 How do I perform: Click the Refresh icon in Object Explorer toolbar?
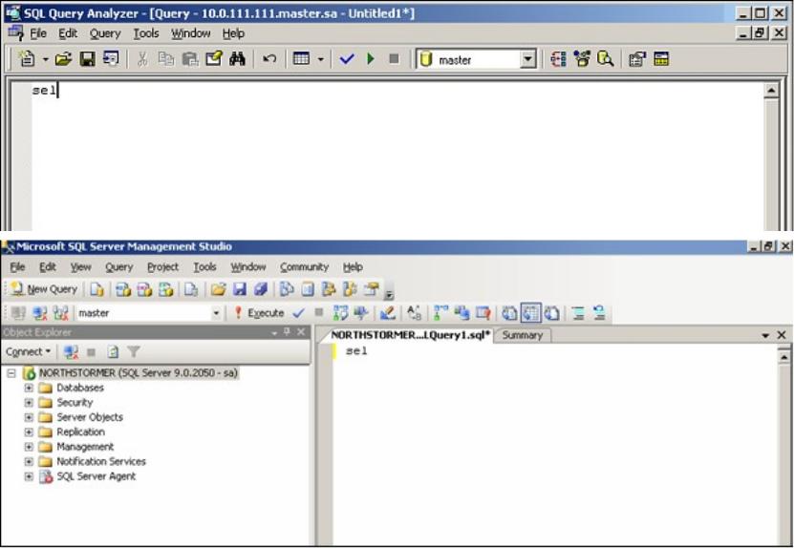[x=113, y=351]
